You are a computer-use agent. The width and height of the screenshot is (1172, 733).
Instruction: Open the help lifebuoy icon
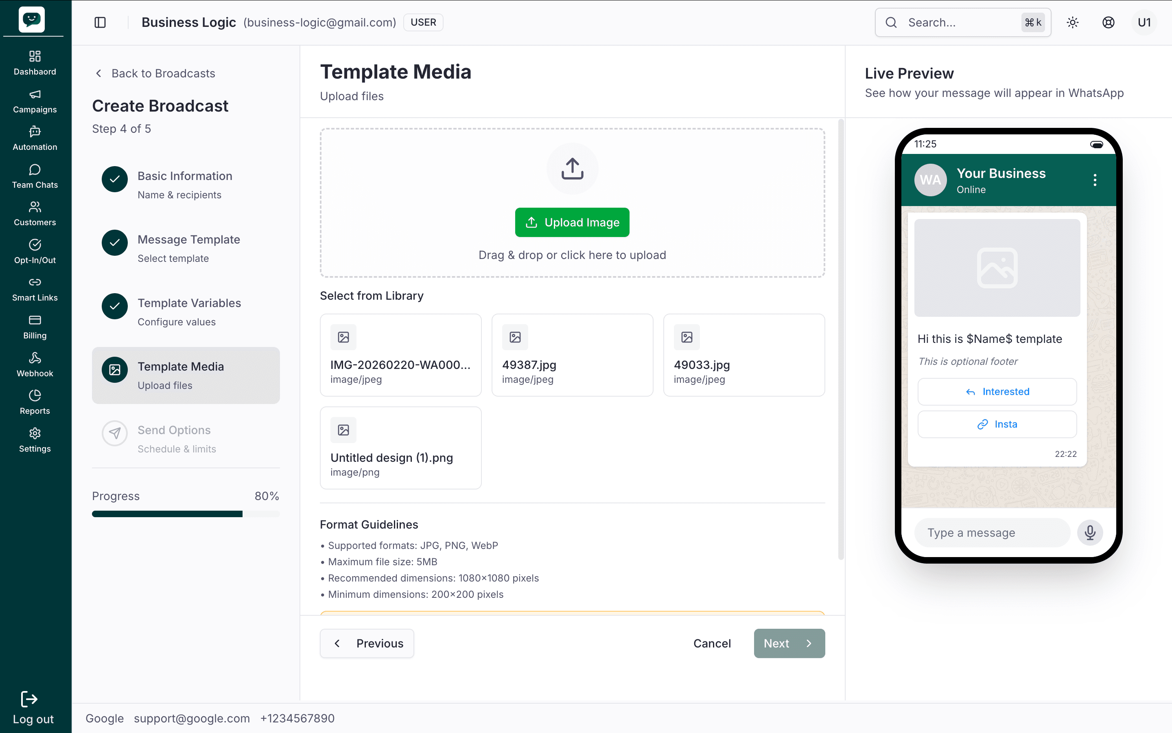(x=1108, y=22)
